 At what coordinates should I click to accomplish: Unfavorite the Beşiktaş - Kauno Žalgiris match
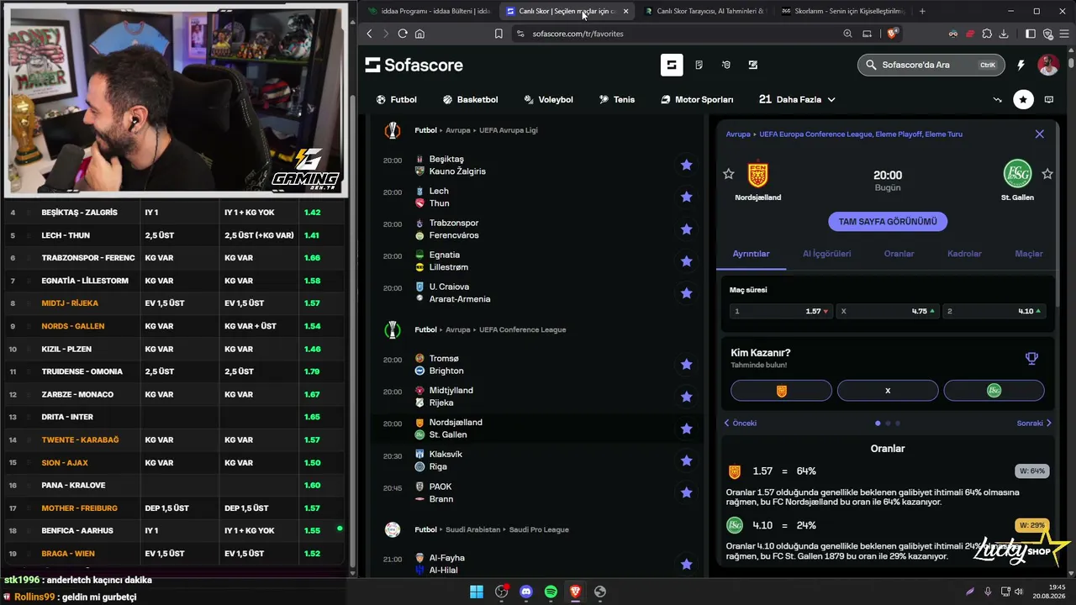pos(687,165)
